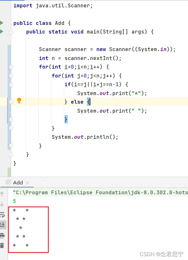
Task: Run the Add class with the green arrow
Action: 2,23
